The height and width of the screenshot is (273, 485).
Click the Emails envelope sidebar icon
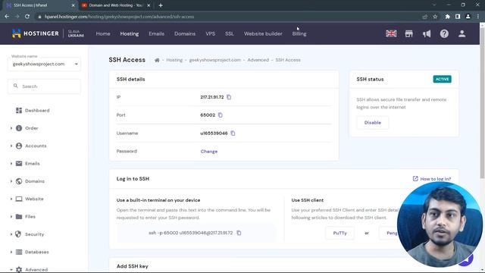[19, 164]
